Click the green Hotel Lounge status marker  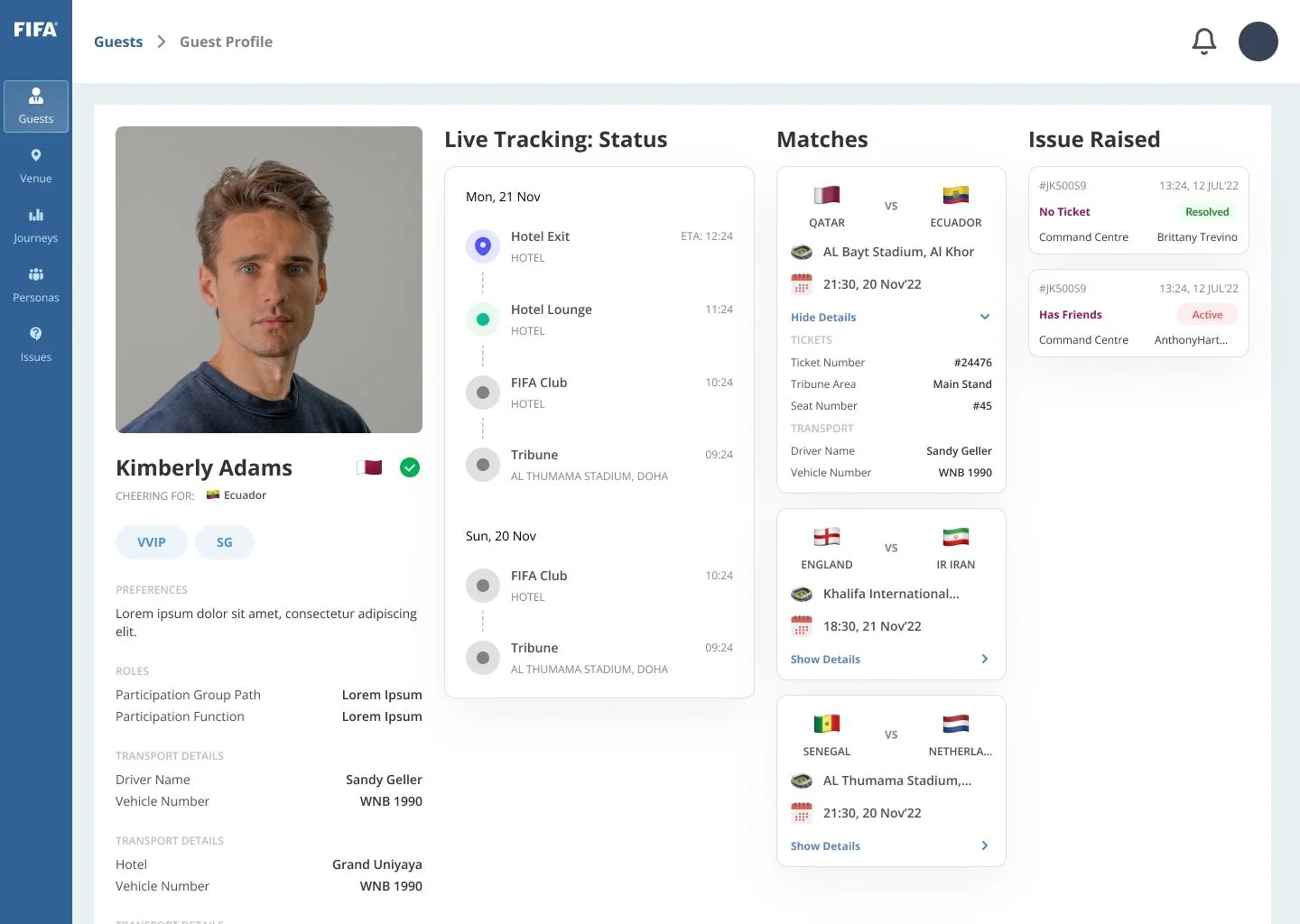click(483, 319)
